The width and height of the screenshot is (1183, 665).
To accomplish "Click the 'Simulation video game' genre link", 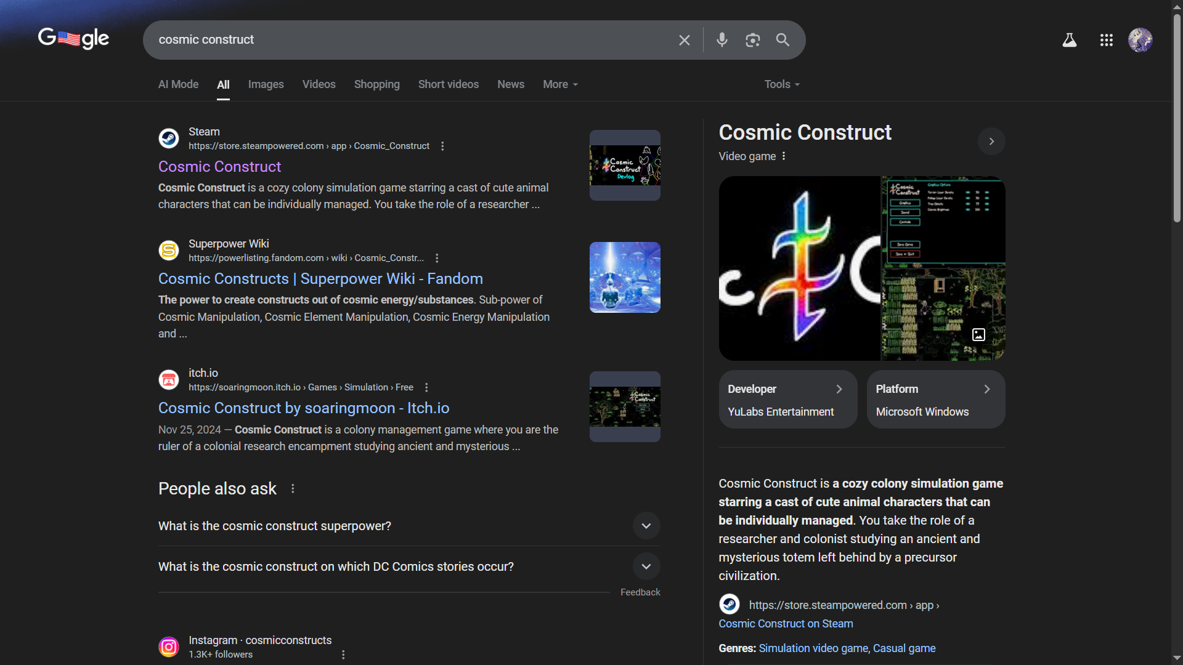I will pos(814,648).
